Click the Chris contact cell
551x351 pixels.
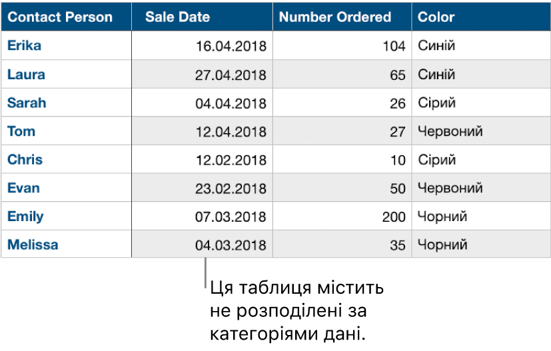point(25,160)
